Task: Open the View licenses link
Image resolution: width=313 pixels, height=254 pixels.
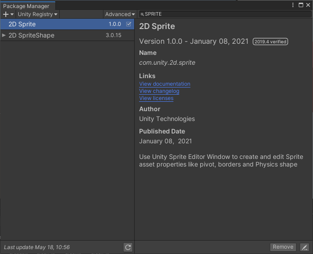Action: coord(156,98)
